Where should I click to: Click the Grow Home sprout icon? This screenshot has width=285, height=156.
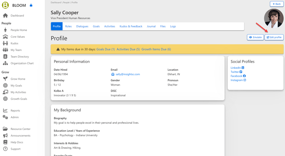(5, 79)
